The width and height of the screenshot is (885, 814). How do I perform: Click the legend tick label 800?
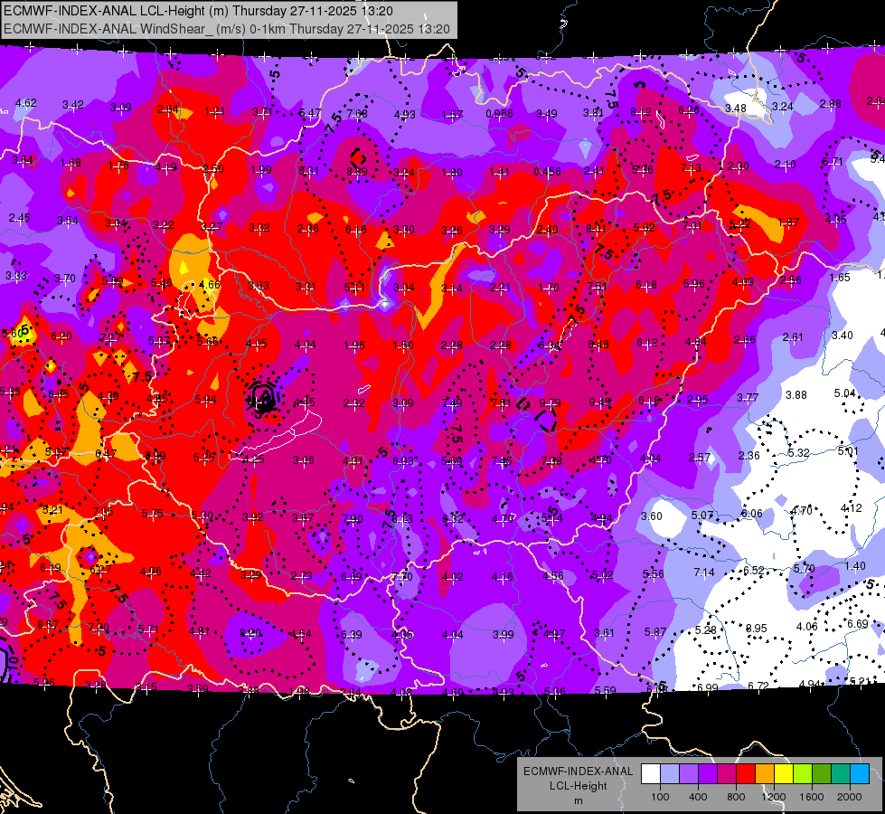(736, 797)
